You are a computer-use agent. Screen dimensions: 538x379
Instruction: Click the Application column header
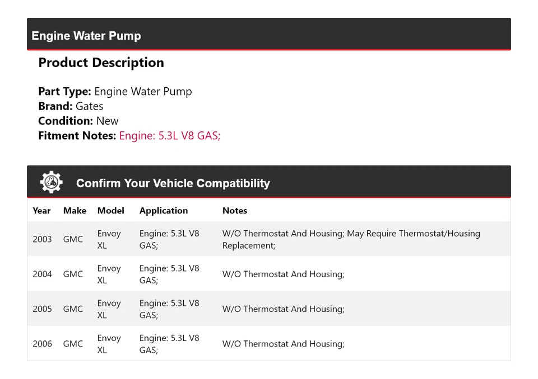click(x=164, y=211)
